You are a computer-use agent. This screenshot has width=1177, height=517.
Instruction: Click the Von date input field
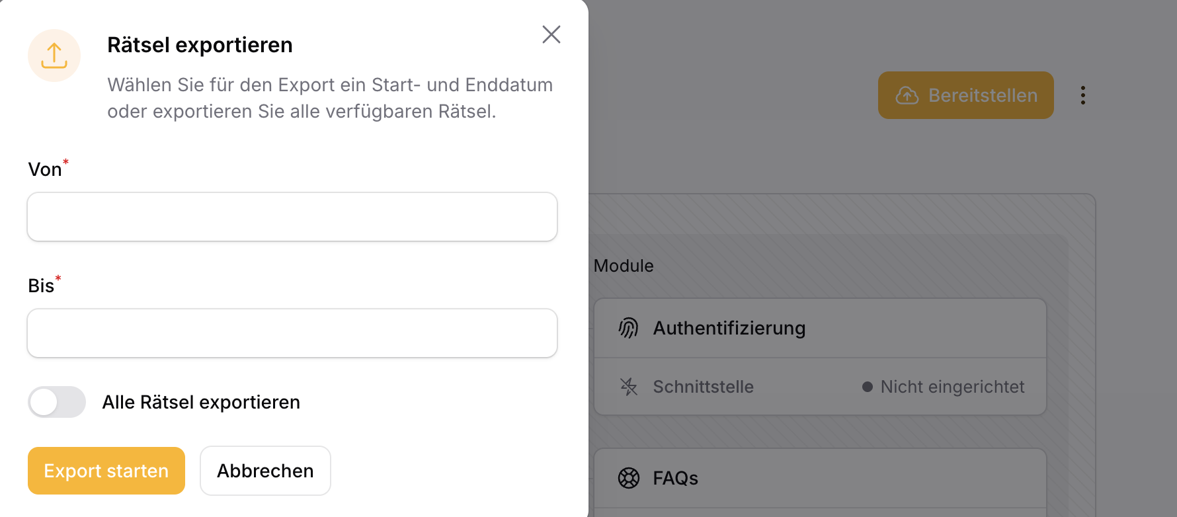292,217
